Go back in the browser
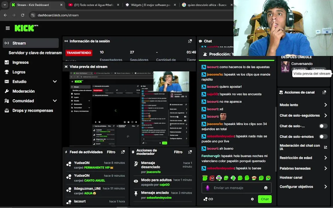 tap(5, 15)
